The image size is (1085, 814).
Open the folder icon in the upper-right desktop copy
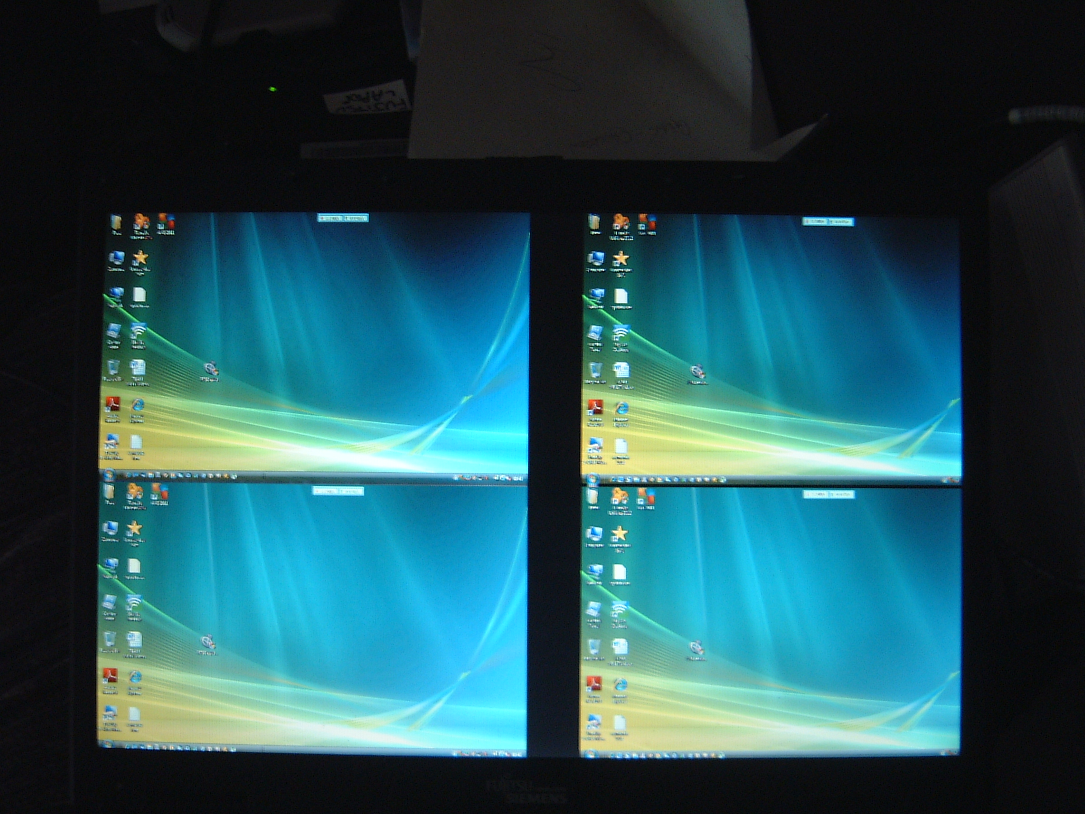point(594,222)
